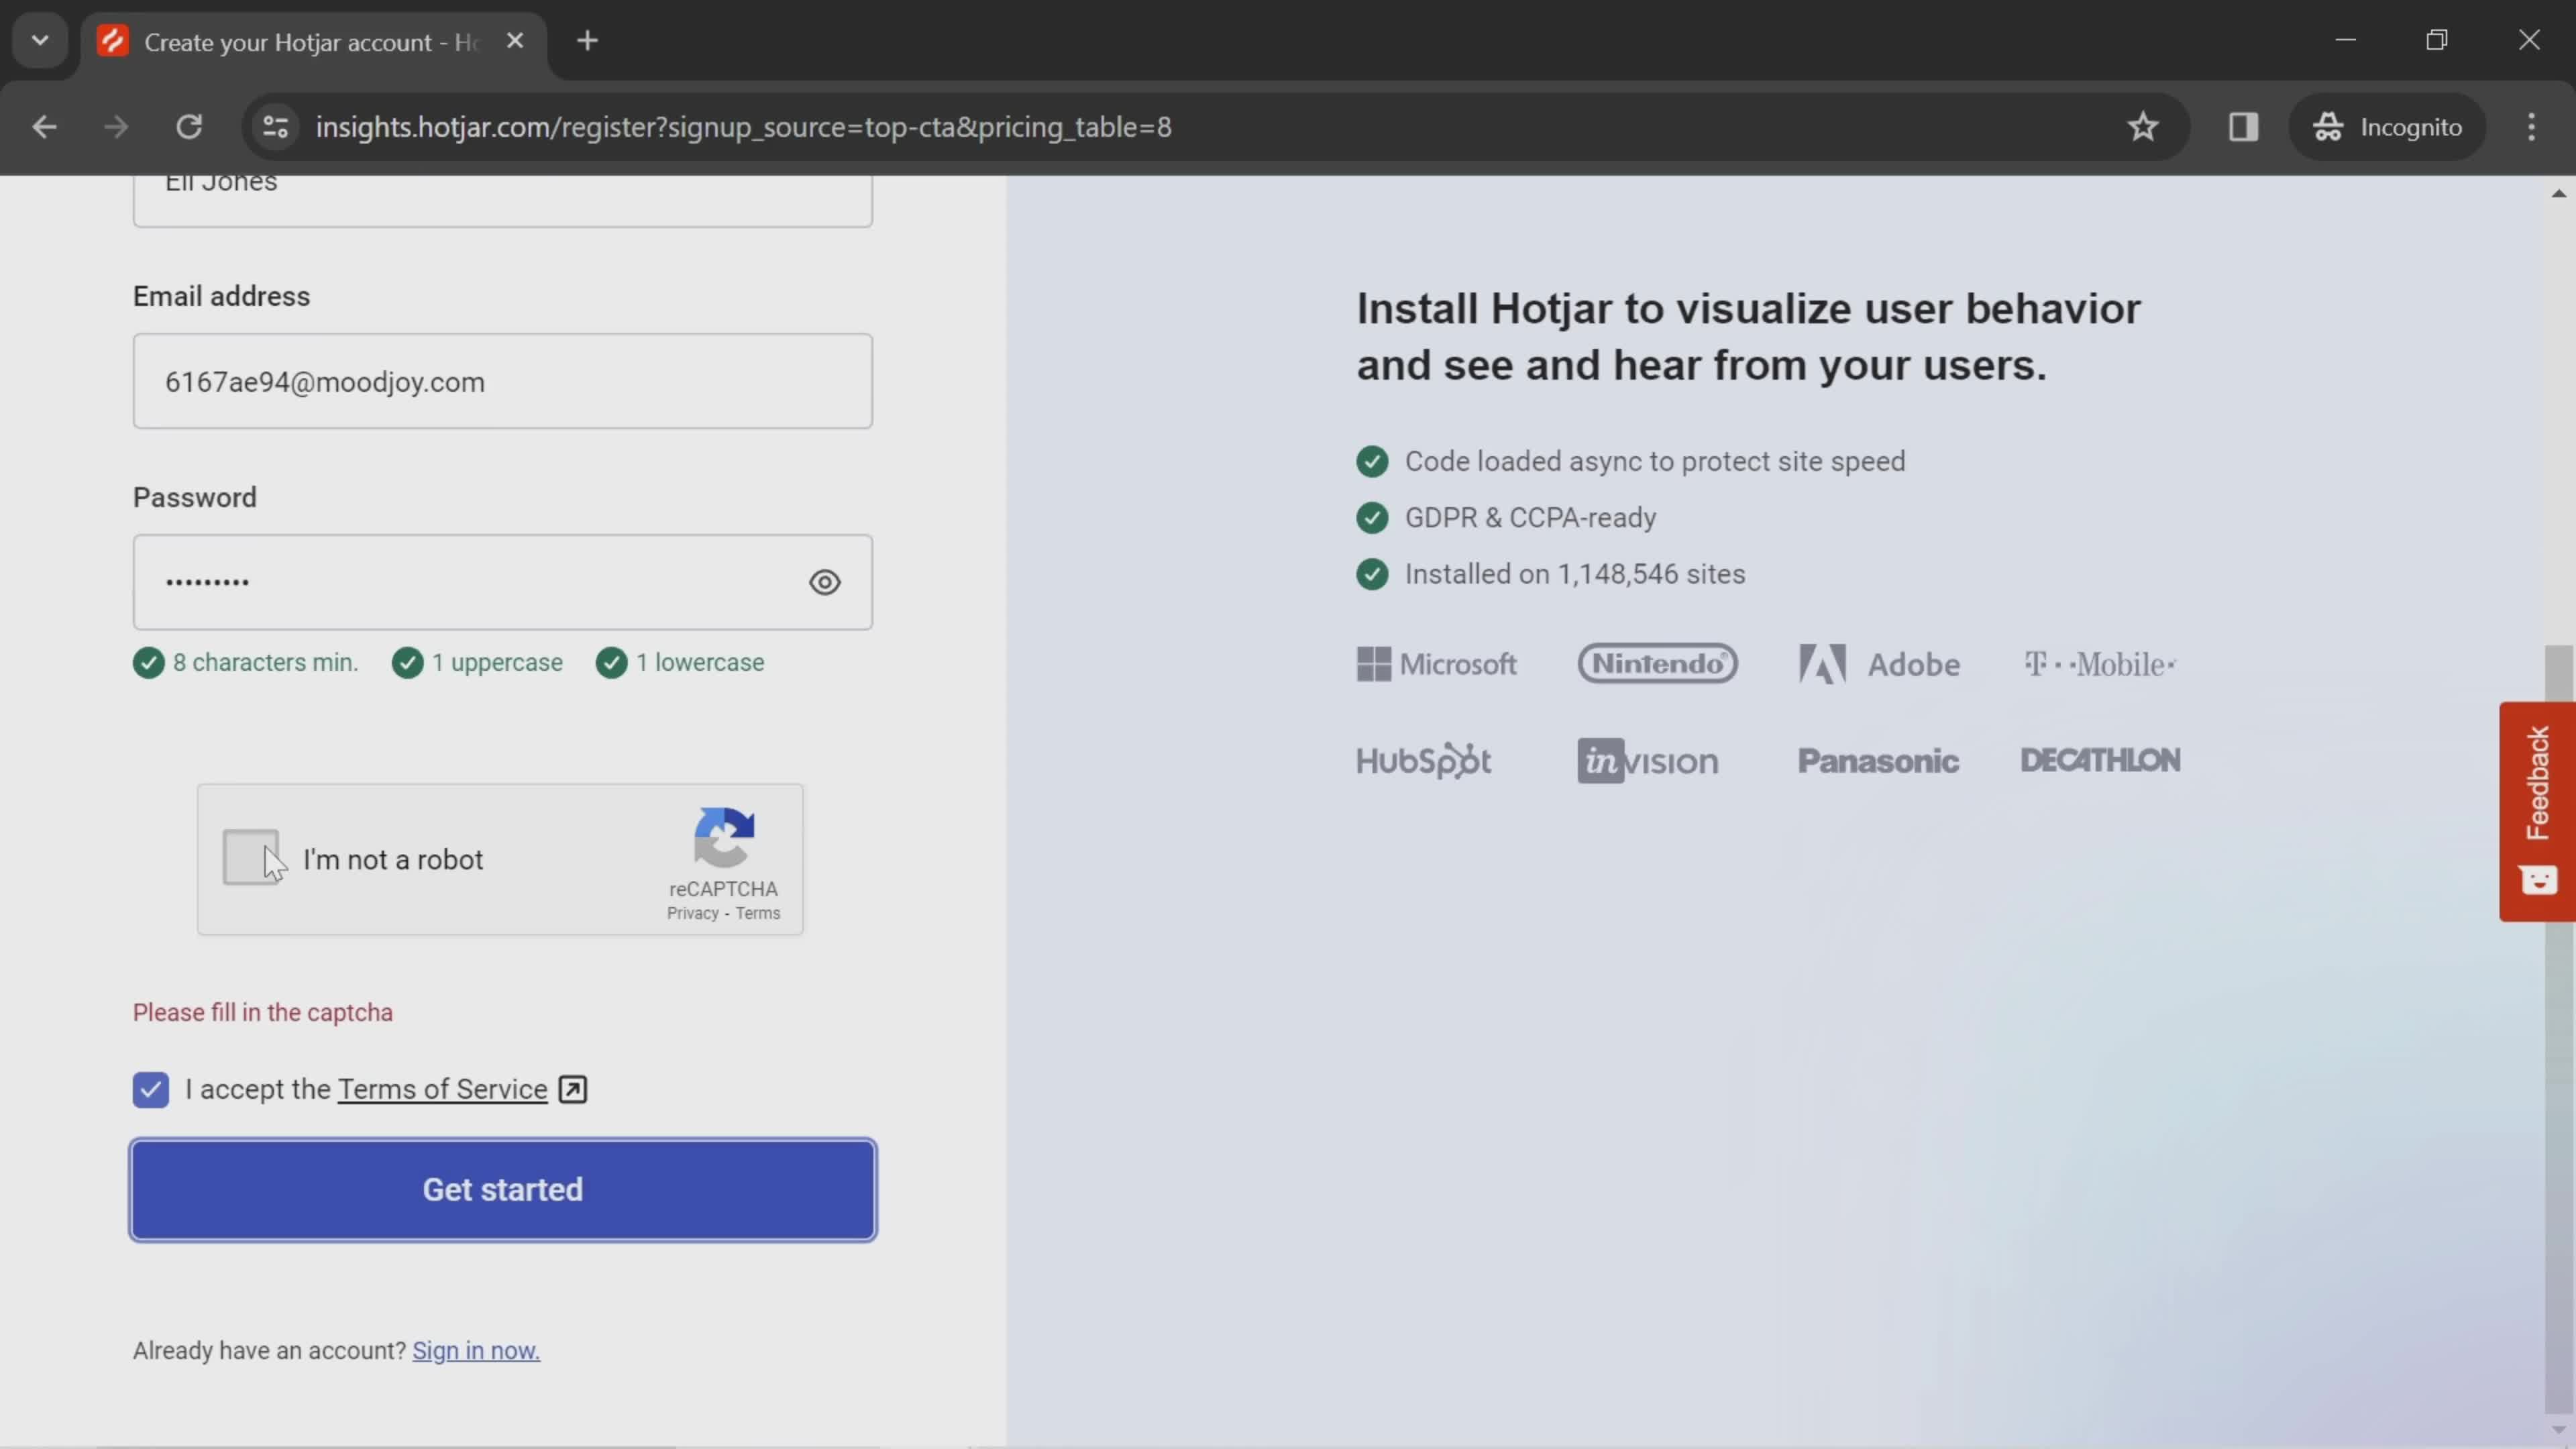Image resolution: width=2576 pixels, height=1449 pixels.
Task: Uncheck the accept Terms of Service checkbox
Action: [x=151, y=1089]
